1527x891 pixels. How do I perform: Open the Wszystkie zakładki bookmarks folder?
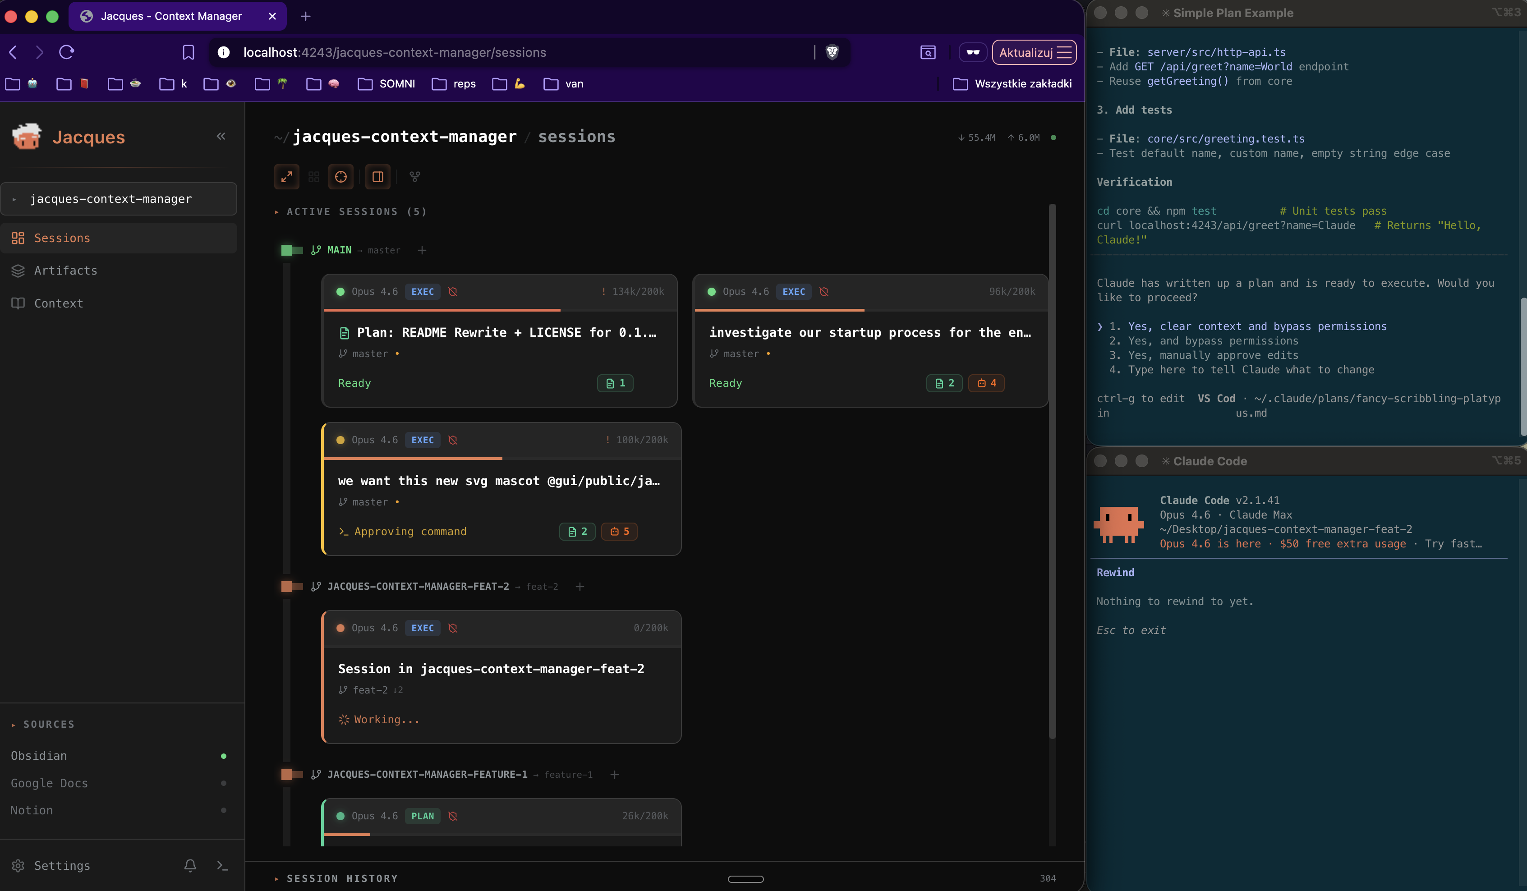[x=1012, y=83]
